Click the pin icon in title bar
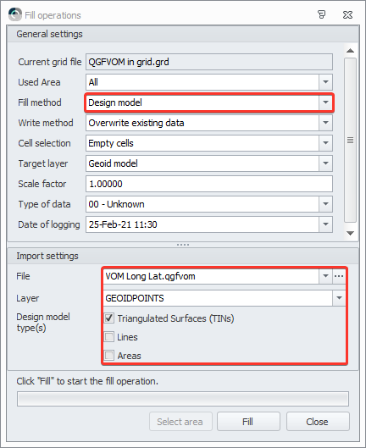366x448 pixels. (322, 14)
